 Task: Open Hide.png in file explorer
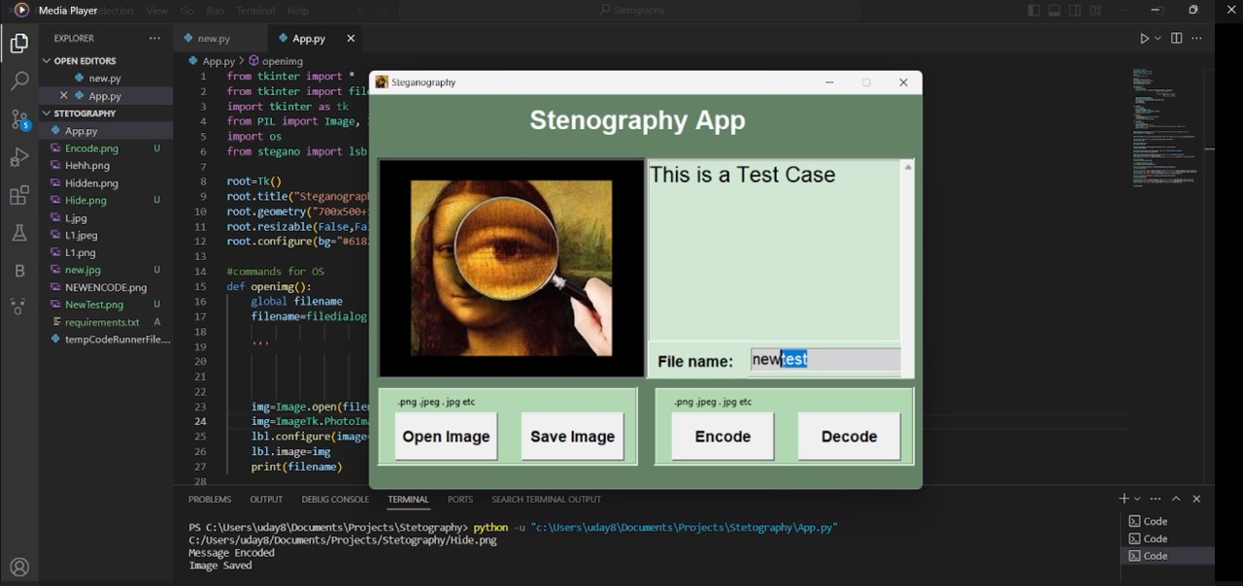106,201
